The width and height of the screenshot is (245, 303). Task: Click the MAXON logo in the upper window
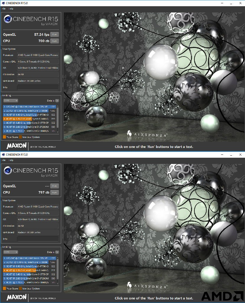click(17, 146)
